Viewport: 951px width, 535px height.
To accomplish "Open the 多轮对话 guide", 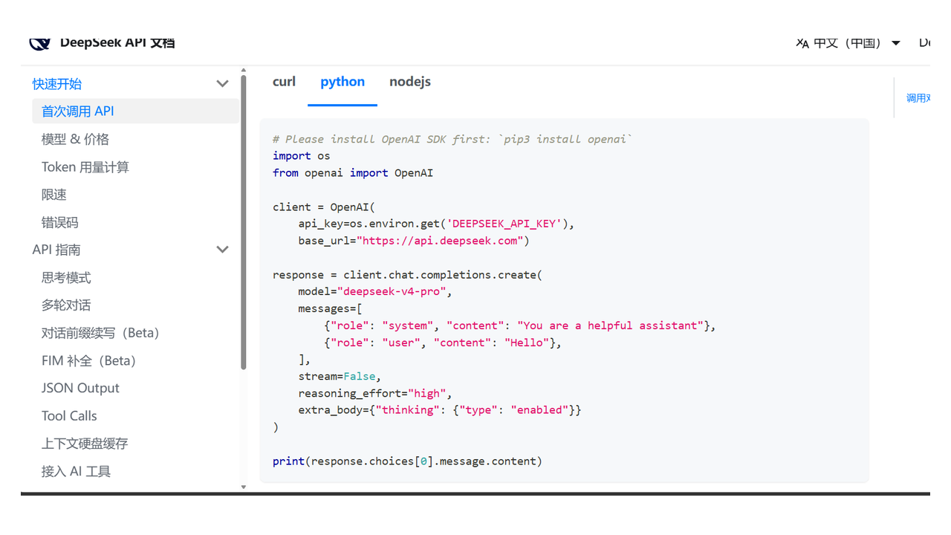I will coord(66,305).
